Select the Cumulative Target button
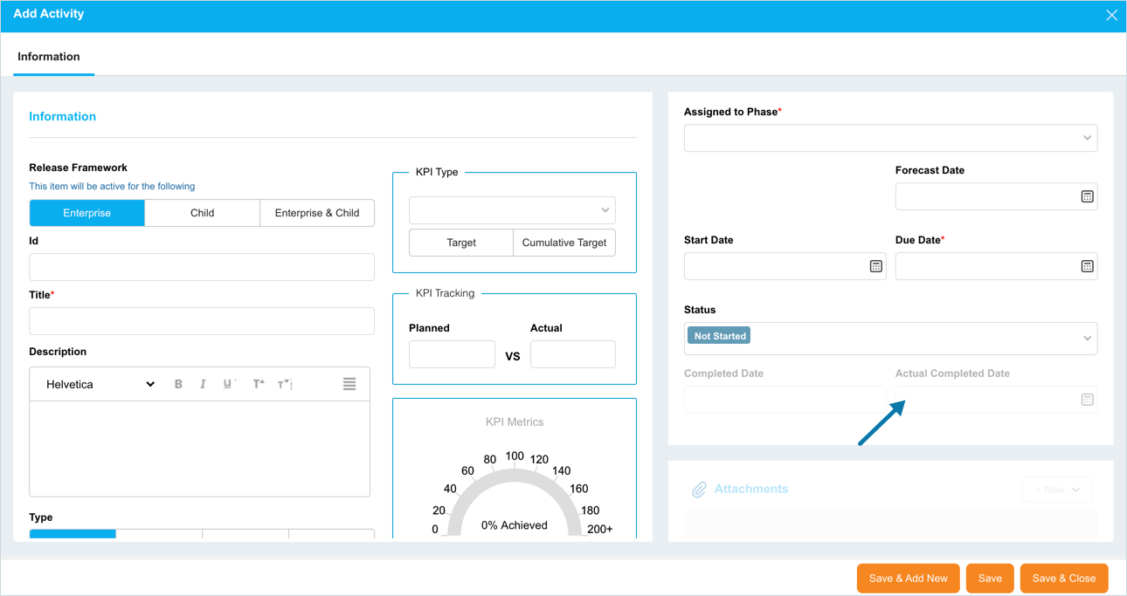This screenshot has width=1127, height=596. pos(564,243)
